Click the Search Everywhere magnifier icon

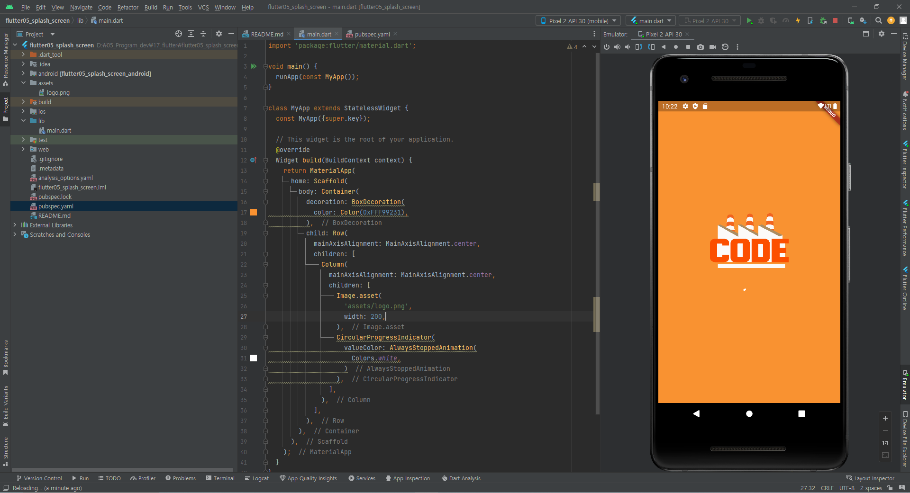pos(879,21)
